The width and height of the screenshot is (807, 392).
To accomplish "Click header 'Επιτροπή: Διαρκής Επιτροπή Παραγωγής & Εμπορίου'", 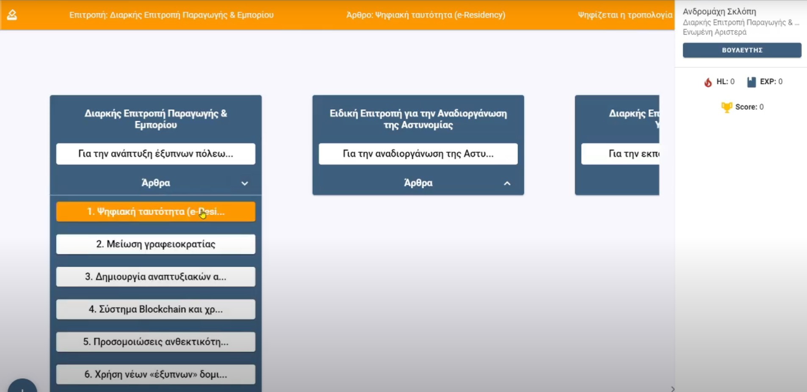I will pyautogui.click(x=171, y=15).
